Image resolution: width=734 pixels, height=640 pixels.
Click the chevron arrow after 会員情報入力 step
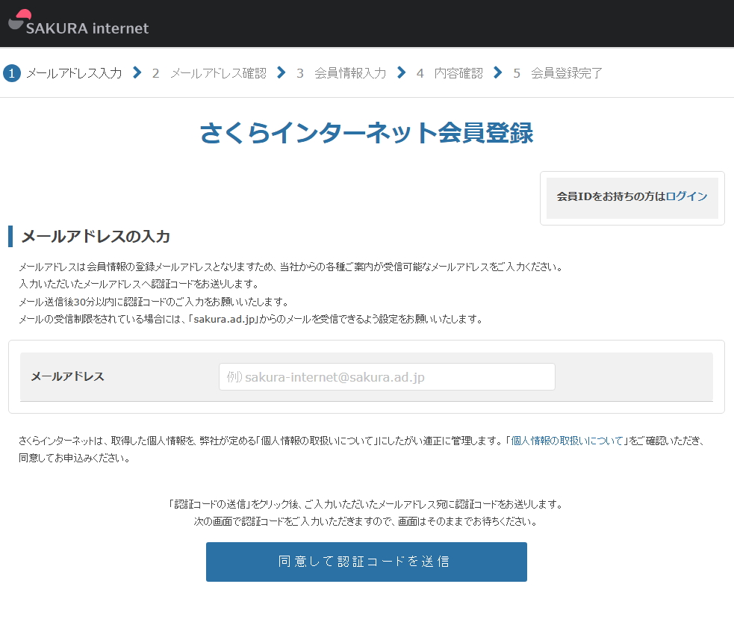(x=401, y=72)
